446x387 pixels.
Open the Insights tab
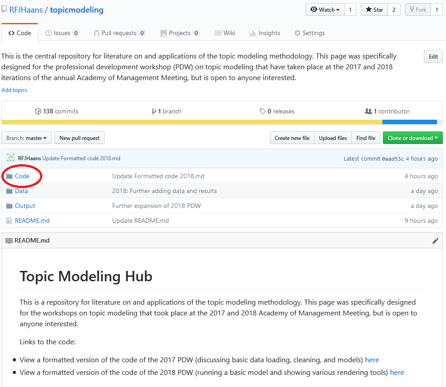pos(265,33)
